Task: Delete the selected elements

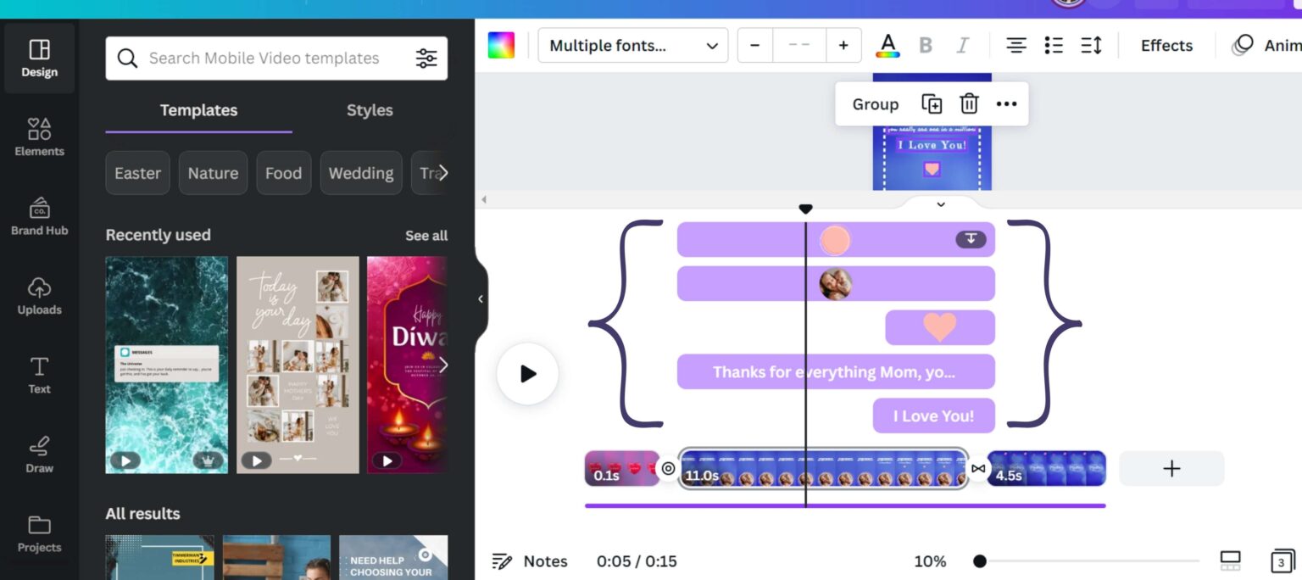Action: [968, 103]
